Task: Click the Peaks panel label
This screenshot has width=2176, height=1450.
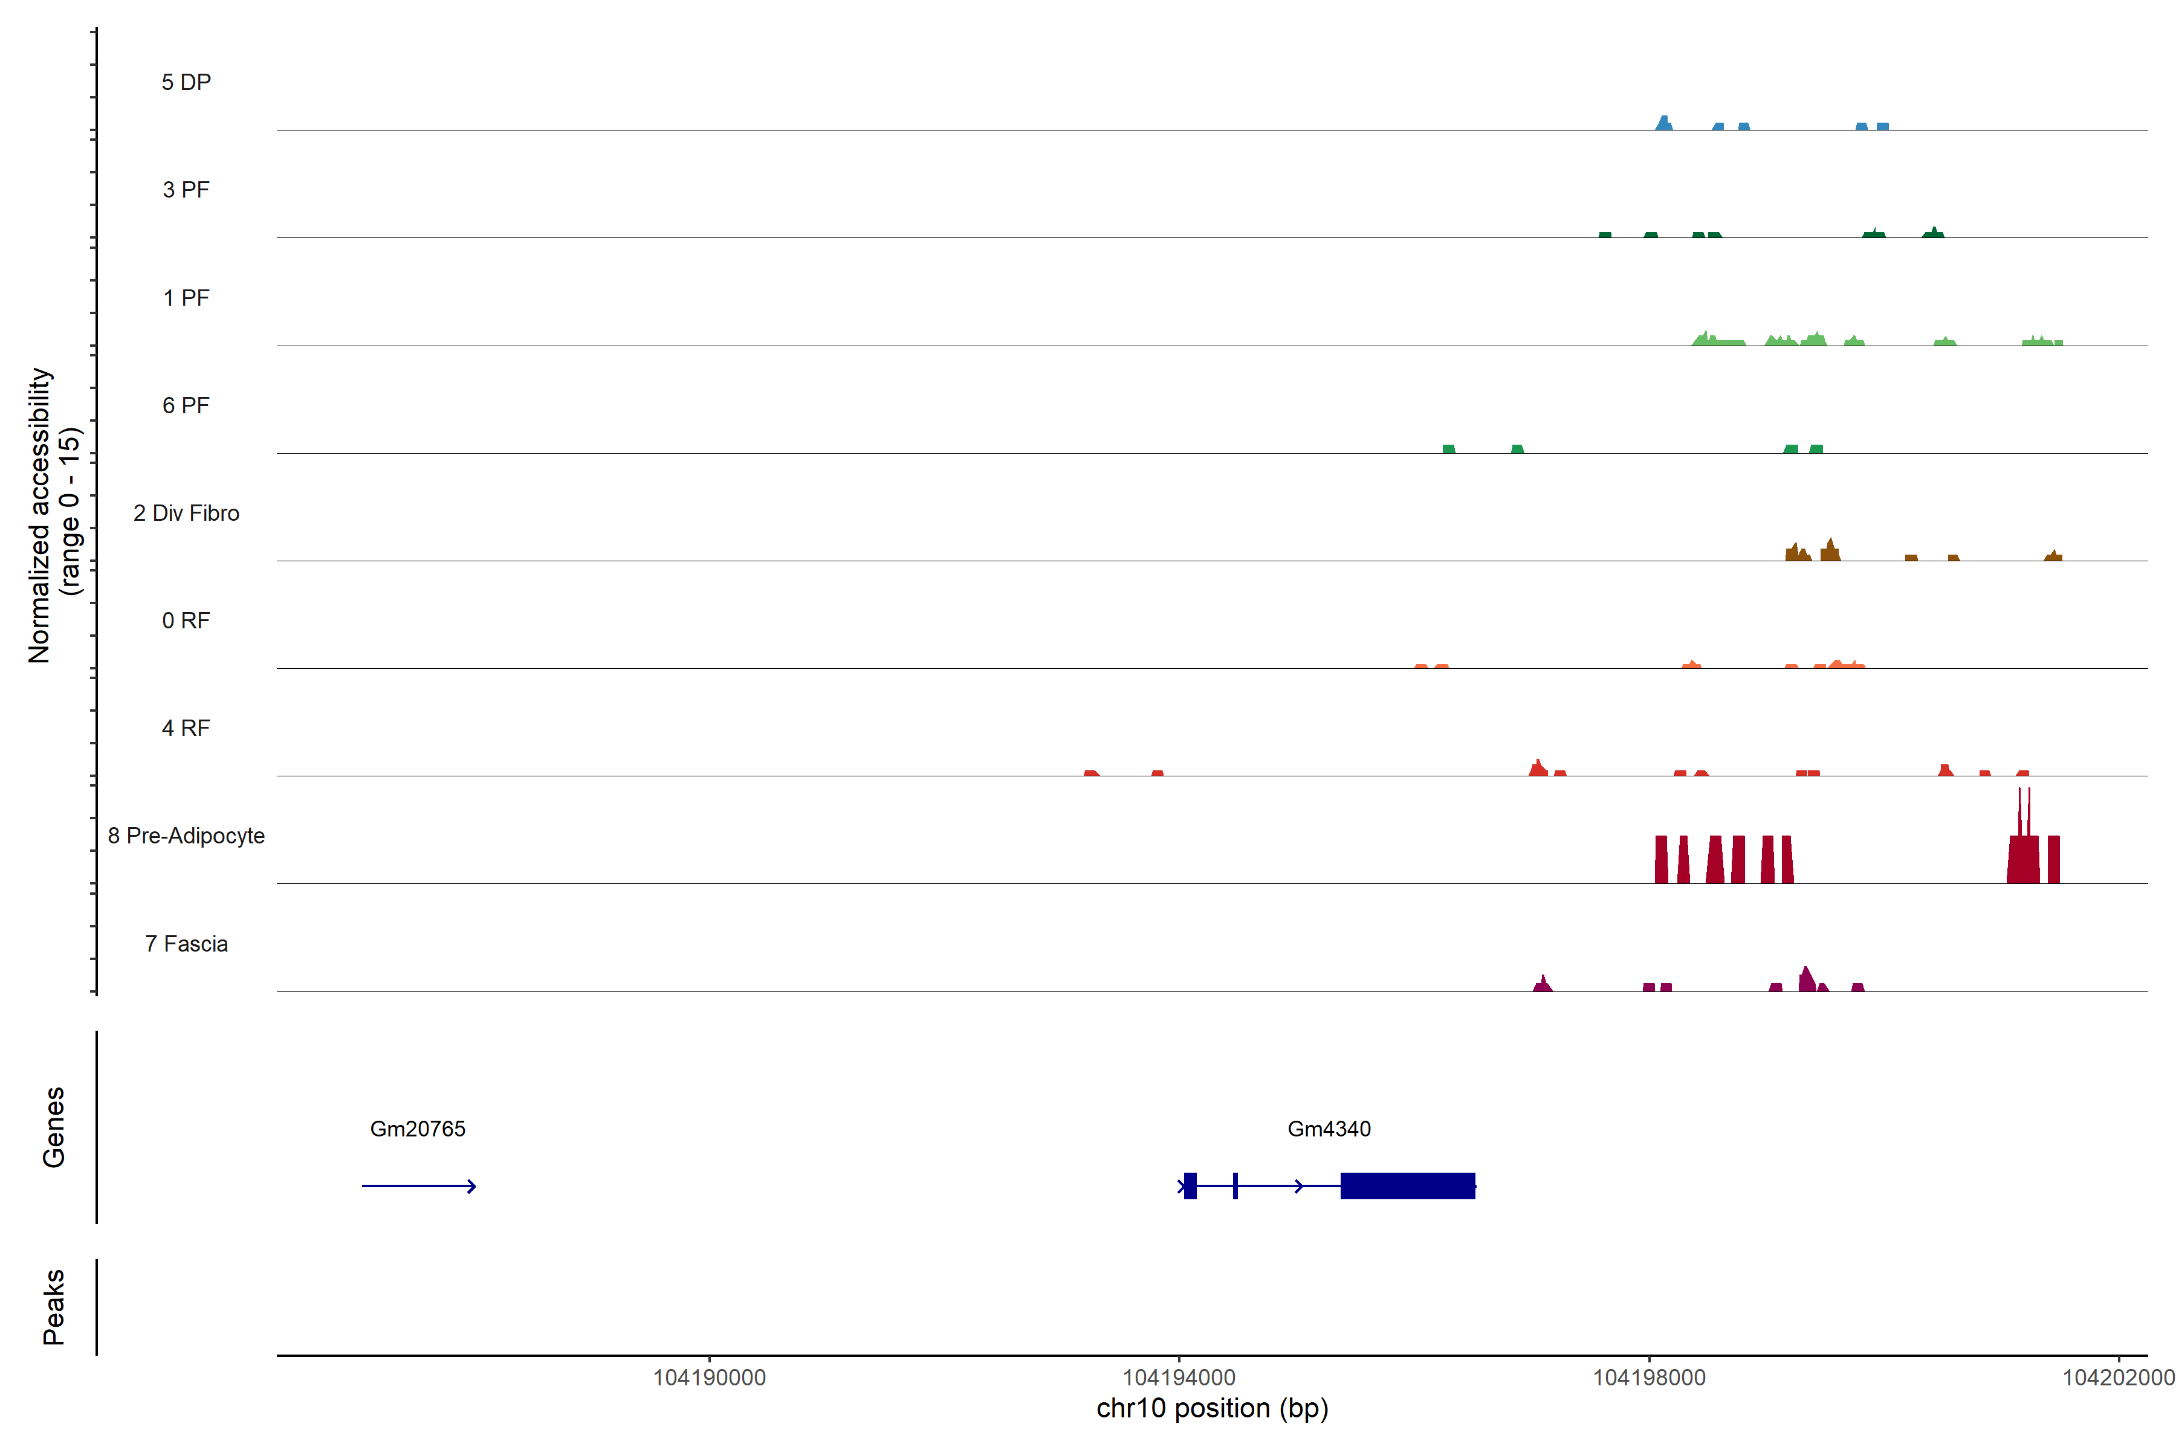Action: [54, 1306]
